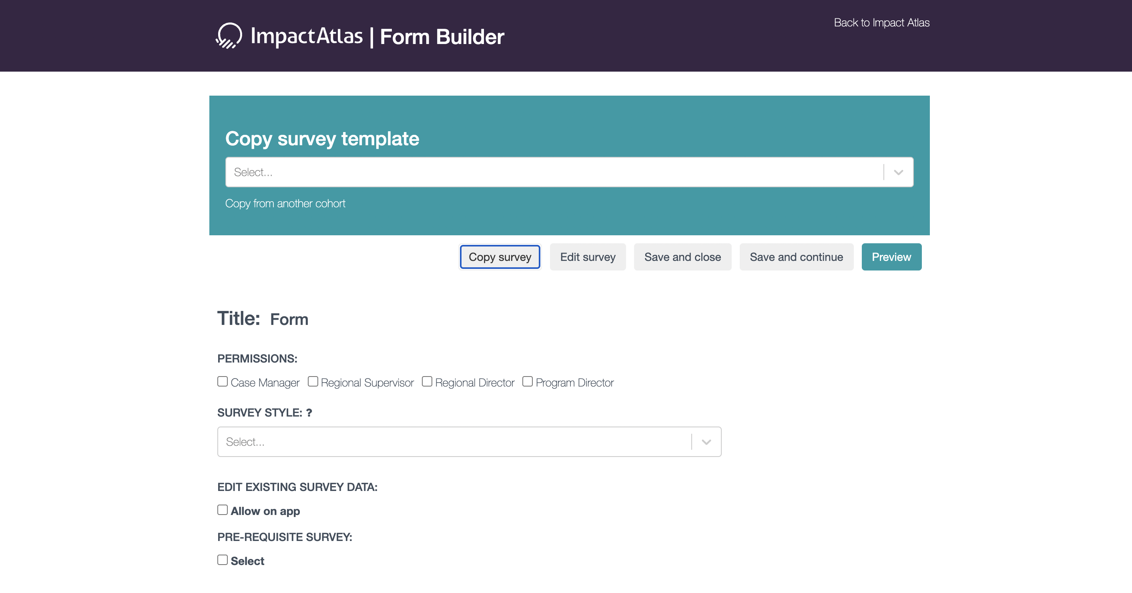Check the pre-requisite survey Select box

click(223, 560)
